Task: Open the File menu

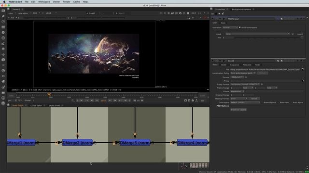Action: tap(27, 2)
